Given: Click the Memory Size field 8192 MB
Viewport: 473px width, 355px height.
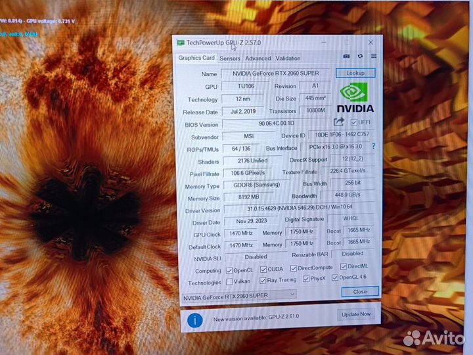Looking at the screenshot, I should (x=248, y=197).
